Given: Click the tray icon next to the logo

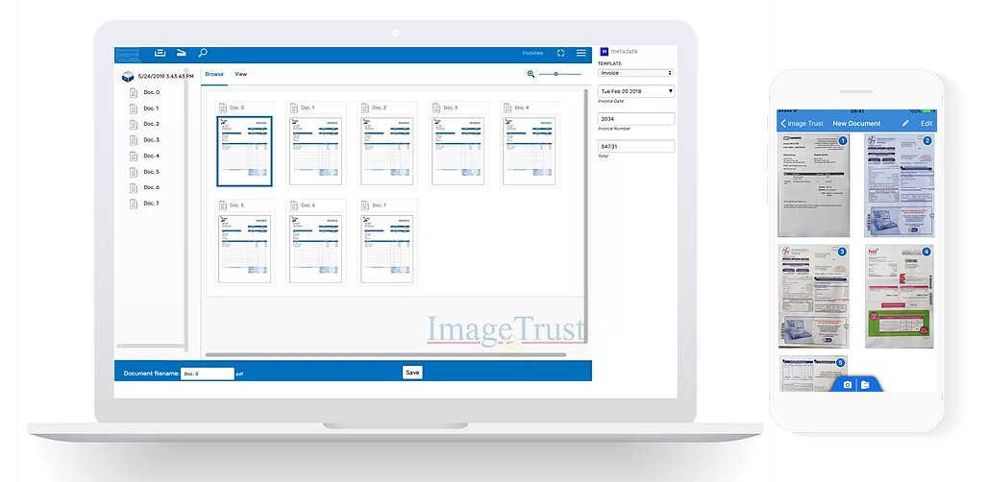Looking at the screenshot, I should tap(161, 53).
